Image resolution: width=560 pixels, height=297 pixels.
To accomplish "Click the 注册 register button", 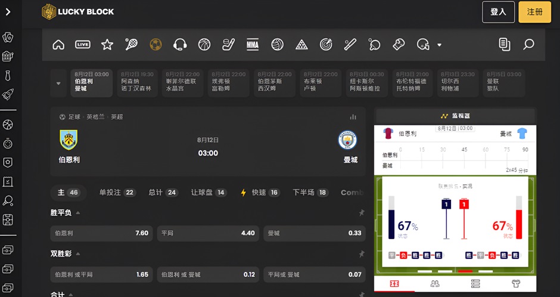I will point(534,12).
